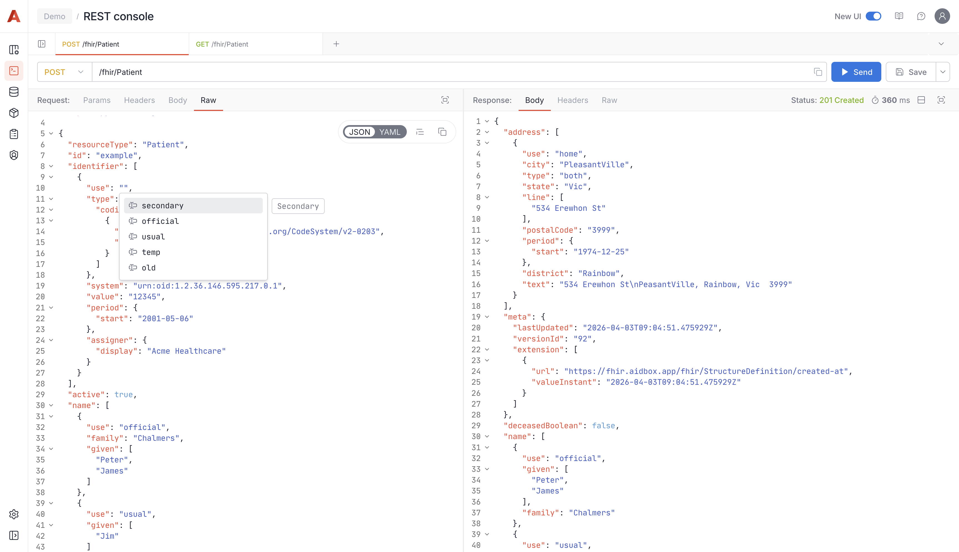Maximize the response panel with the fullscreen icon
This screenshot has width=959, height=552.
tap(941, 100)
